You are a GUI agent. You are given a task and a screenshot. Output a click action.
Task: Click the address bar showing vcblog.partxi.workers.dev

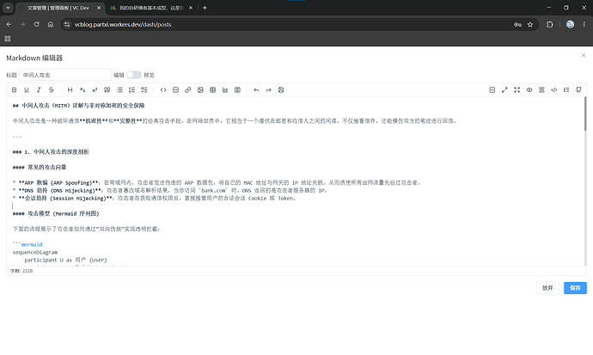pyautogui.click(x=123, y=24)
